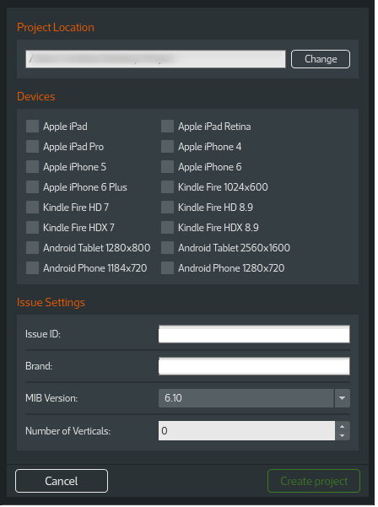
Task: Click the Cancel button
Action: coord(62,482)
